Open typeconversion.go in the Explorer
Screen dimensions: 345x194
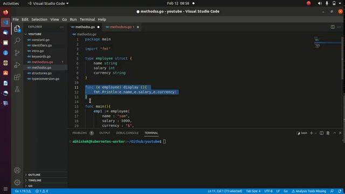click(x=45, y=79)
